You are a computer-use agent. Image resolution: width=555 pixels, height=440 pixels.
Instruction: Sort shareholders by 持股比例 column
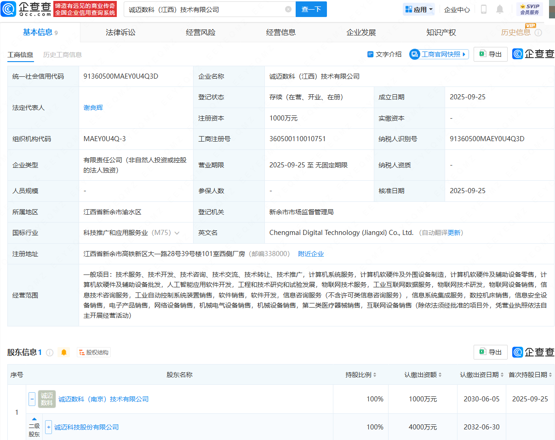coord(361,375)
